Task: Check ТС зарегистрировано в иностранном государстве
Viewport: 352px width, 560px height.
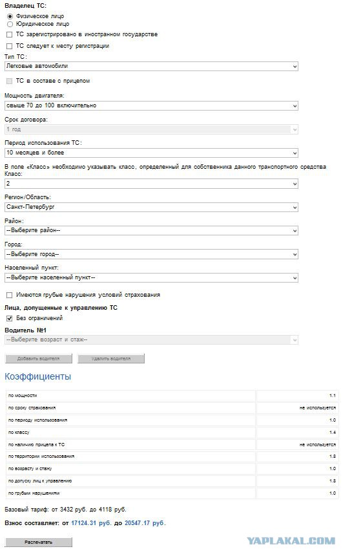Action: 10,35
